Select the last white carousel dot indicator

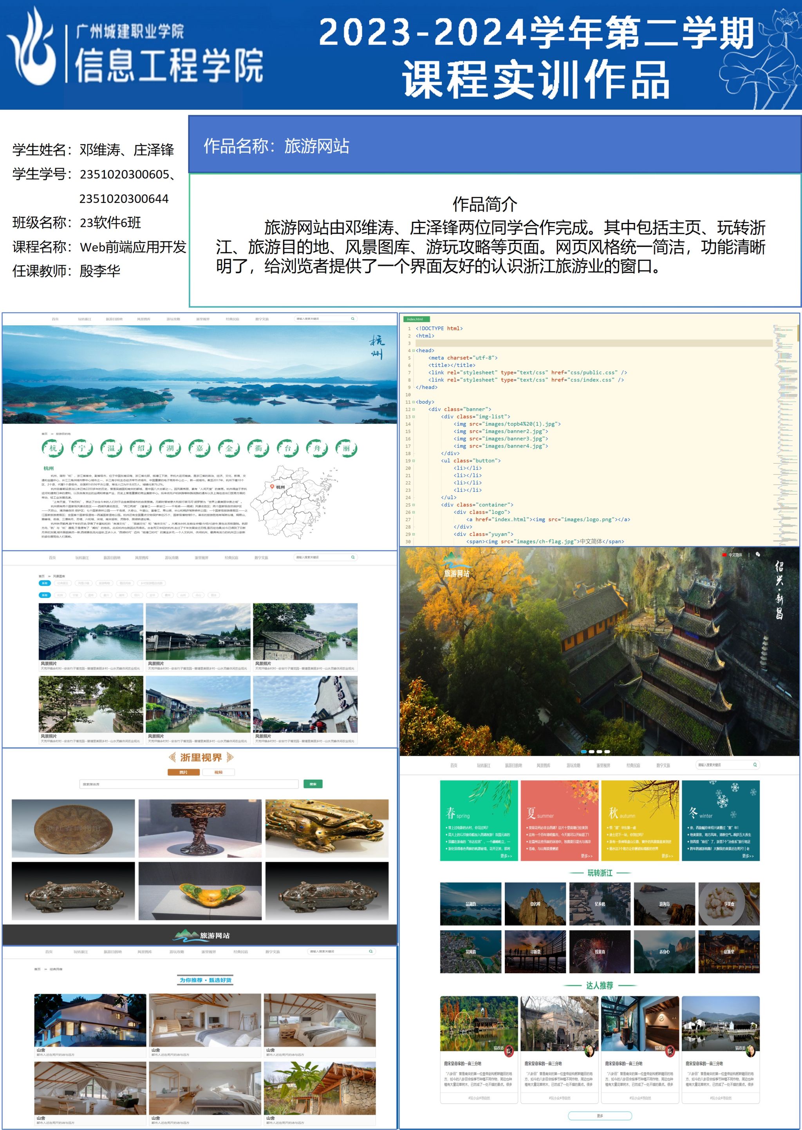point(607,752)
